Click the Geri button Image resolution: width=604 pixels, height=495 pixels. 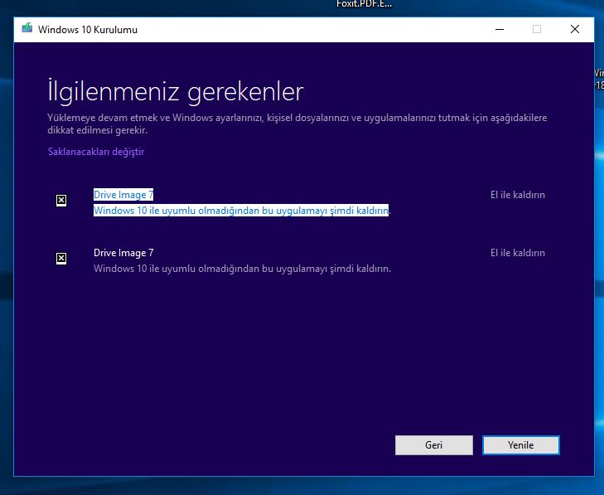pyautogui.click(x=434, y=445)
